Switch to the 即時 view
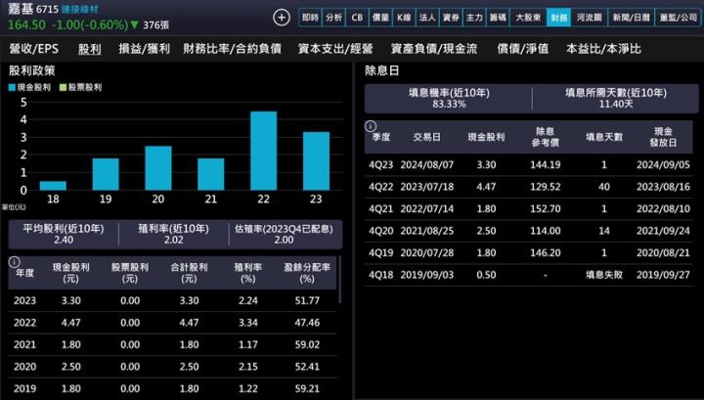The image size is (704, 400). [x=310, y=18]
